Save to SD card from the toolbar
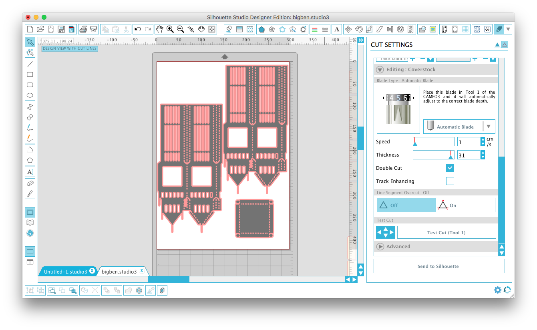537x330 pixels. click(x=71, y=29)
